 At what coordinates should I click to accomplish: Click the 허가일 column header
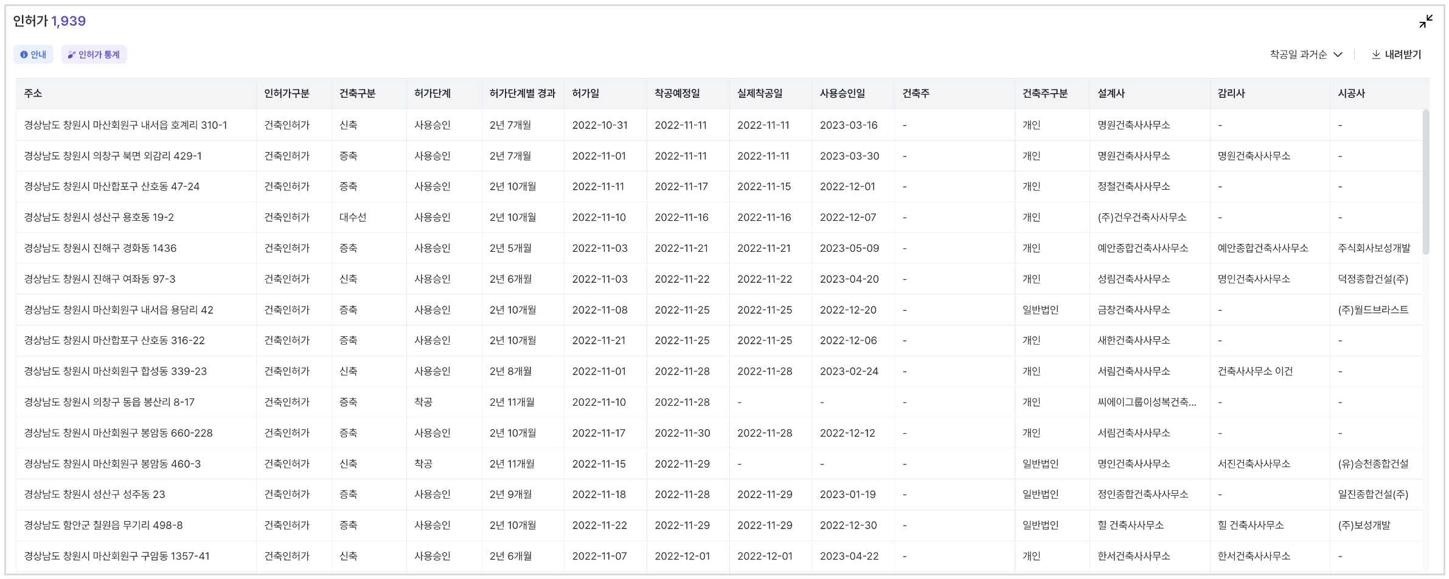tap(585, 94)
